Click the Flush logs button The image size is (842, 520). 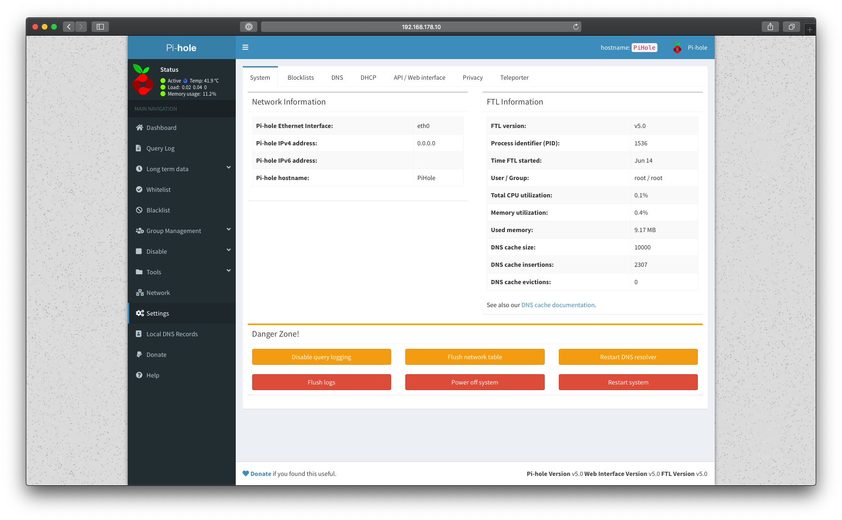[321, 382]
